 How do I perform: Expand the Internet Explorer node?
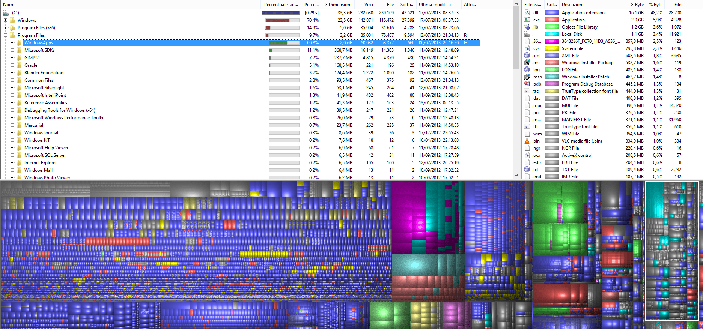tap(12, 163)
